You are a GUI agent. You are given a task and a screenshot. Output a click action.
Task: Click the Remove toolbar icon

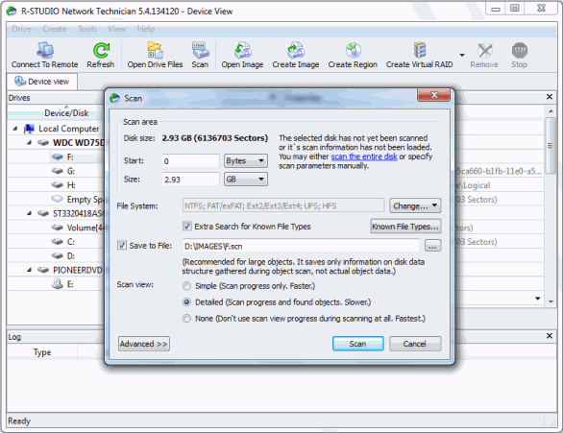point(484,50)
